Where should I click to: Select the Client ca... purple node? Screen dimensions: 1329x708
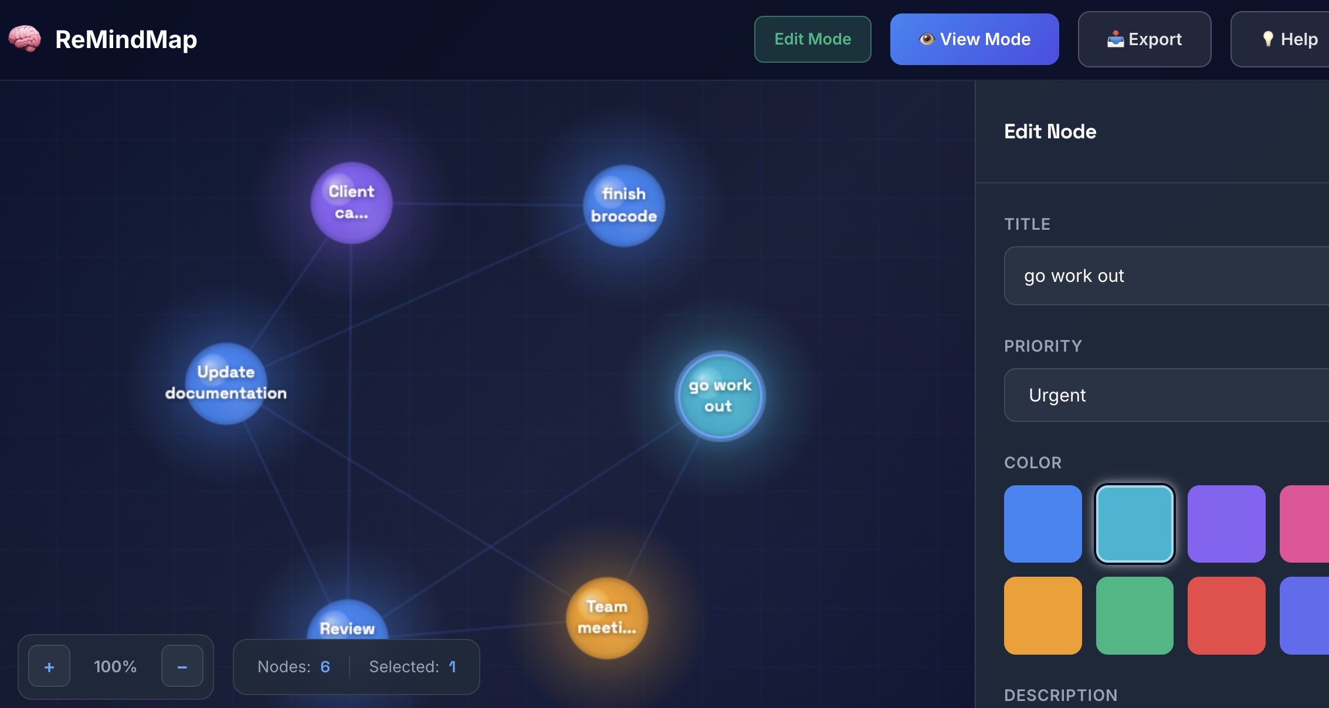(351, 203)
